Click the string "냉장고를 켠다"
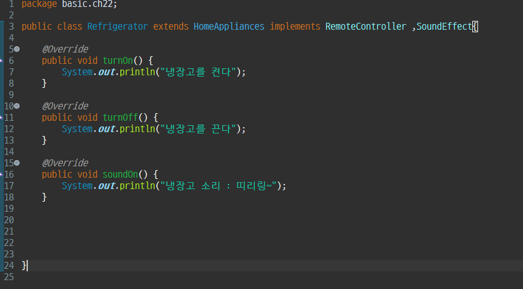Image resolution: width=523 pixels, height=289 pixels. click(x=198, y=72)
